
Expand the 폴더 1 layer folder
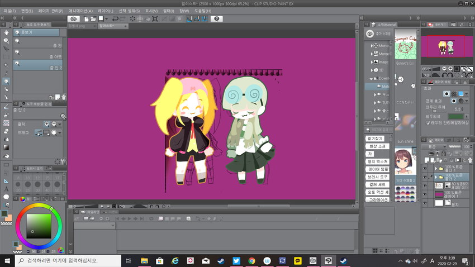point(436,169)
